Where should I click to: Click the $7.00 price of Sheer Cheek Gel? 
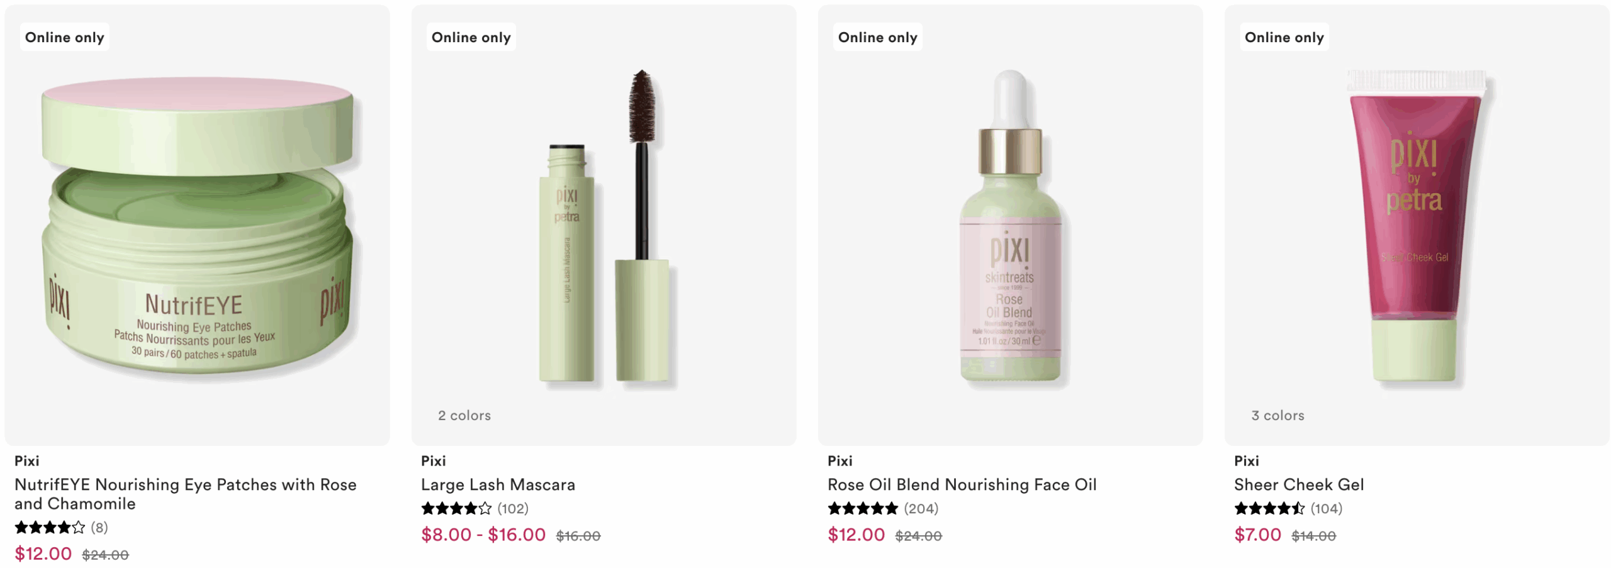coord(1257,535)
